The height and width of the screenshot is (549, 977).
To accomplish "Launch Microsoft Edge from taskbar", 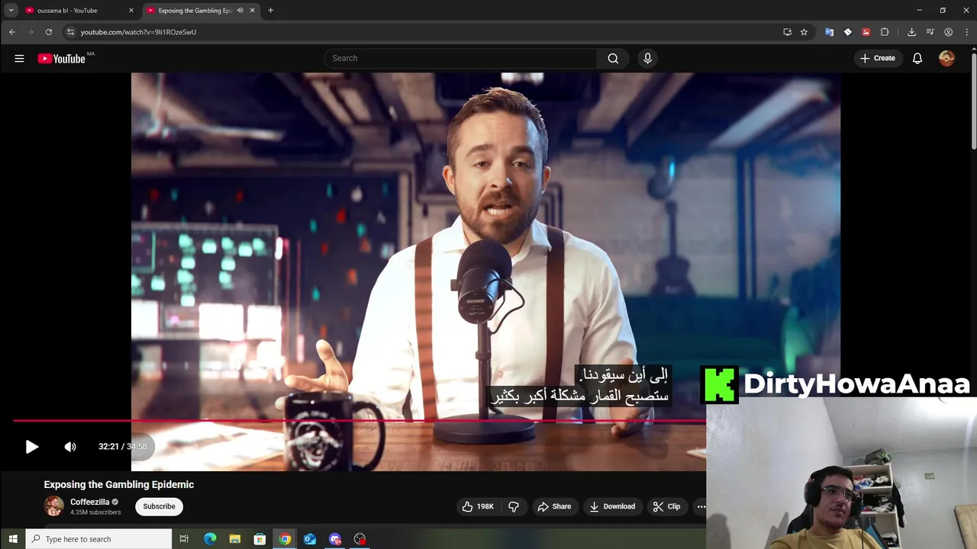I will click(x=210, y=539).
